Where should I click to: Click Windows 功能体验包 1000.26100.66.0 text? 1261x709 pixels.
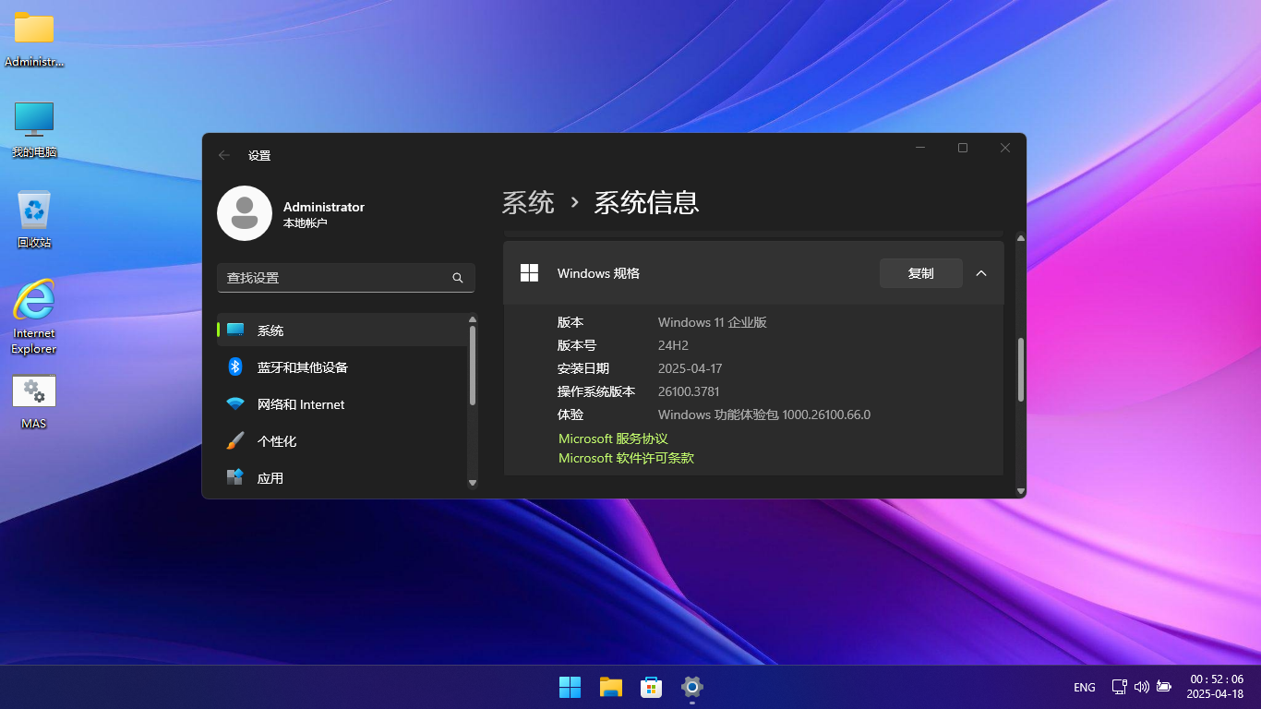[x=764, y=415]
